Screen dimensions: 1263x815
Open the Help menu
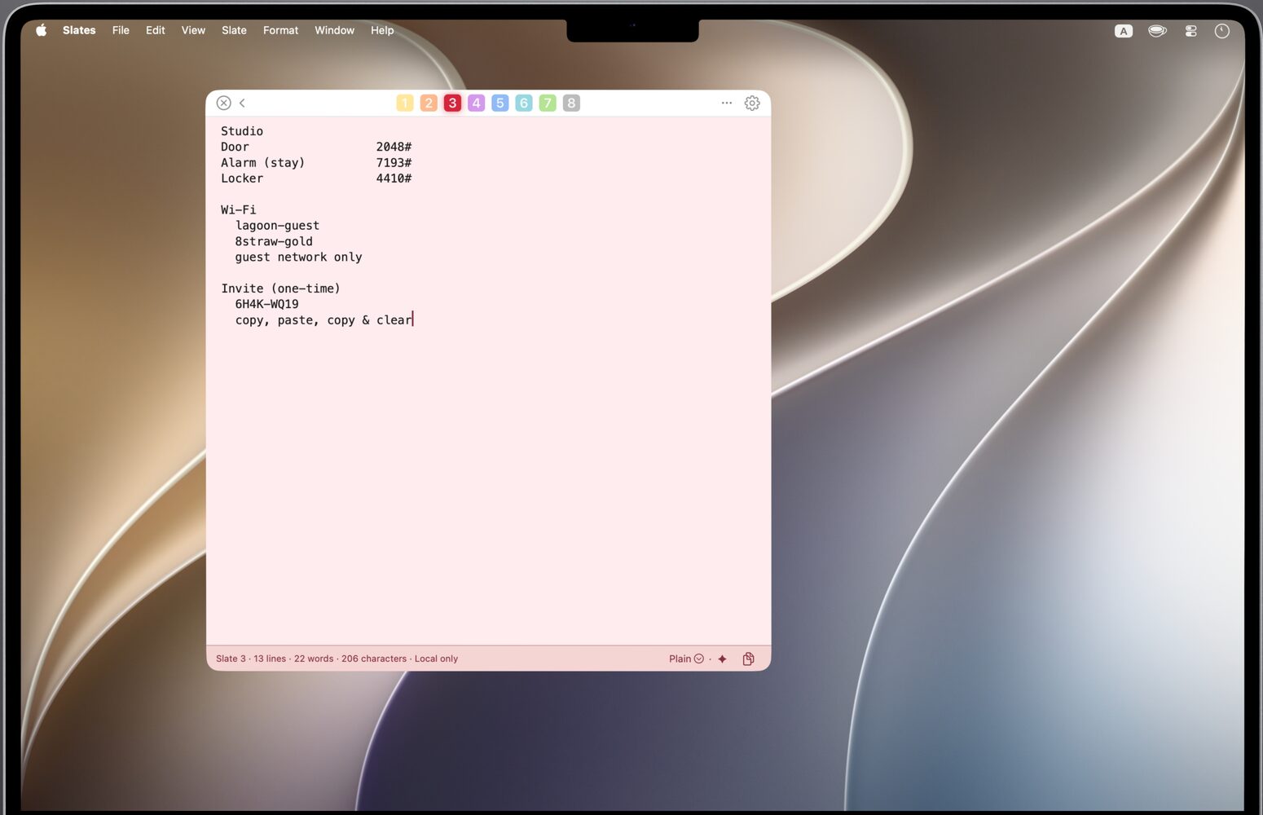pos(382,30)
